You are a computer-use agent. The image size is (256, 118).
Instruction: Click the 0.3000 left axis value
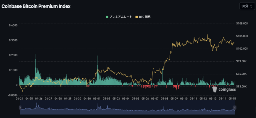pyautogui.click(x=13, y=40)
